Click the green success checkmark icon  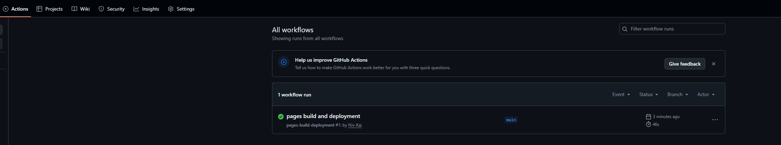tap(281, 117)
